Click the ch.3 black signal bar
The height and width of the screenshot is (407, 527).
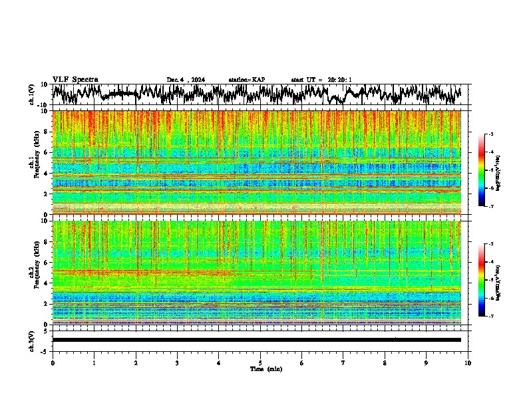[x=257, y=340]
